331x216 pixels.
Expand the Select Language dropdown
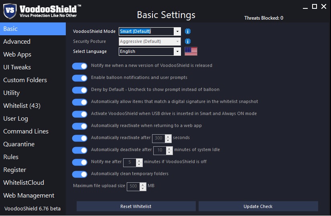pos(177,51)
